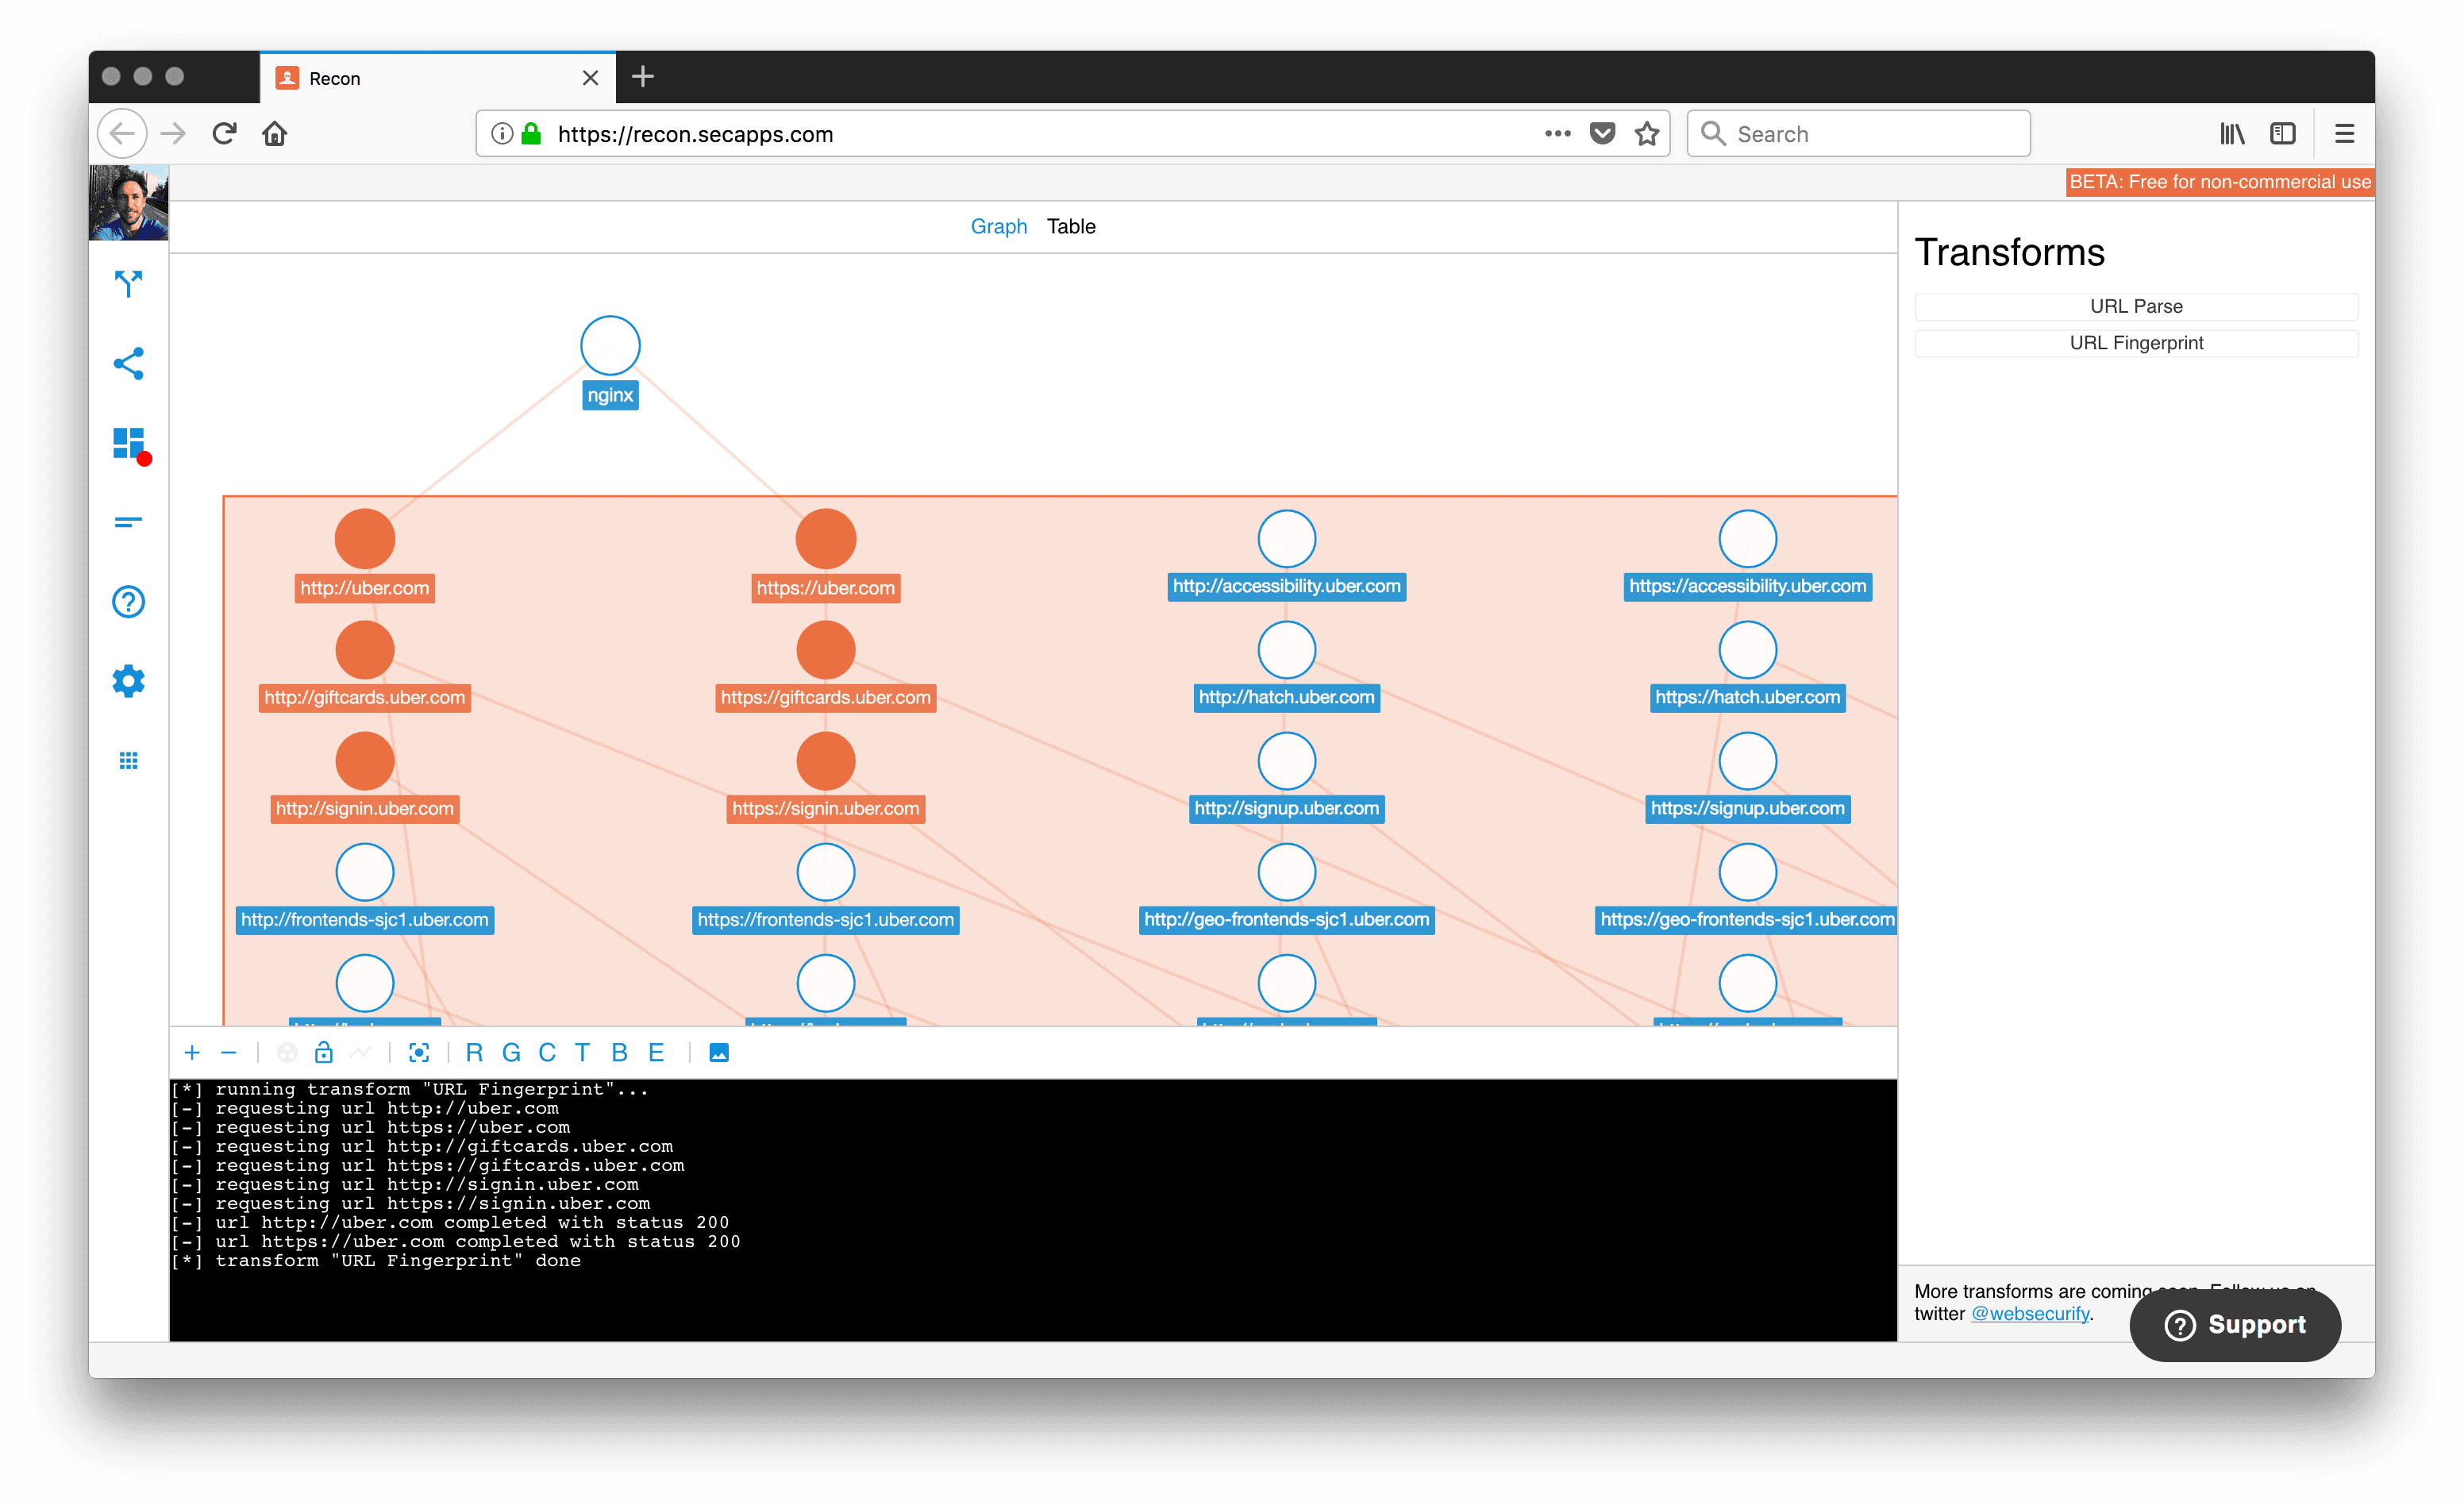Toggle the browser sidebar icon

2283,133
